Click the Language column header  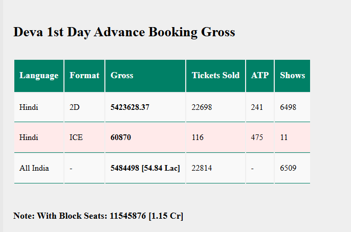(x=39, y=76)
